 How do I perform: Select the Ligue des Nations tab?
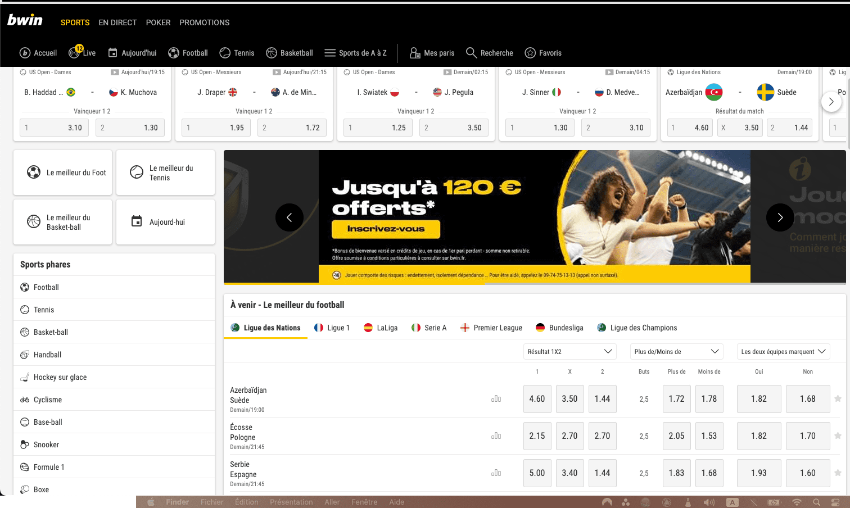click(x=265, y=328)
